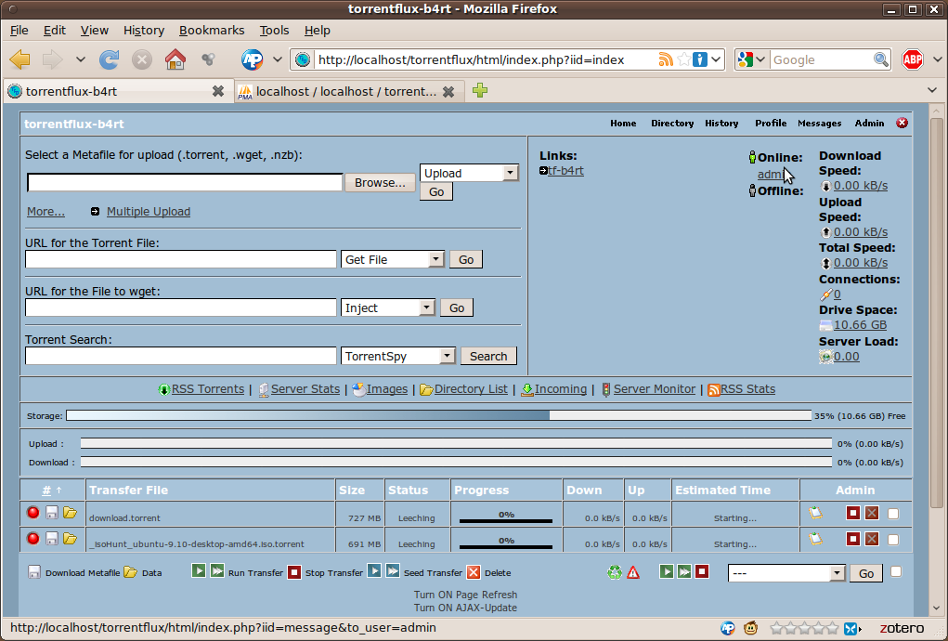The image size is (948, 641).
Task: Stop the ubuntu-9.10 torrent transfer
Action: coord(853,539)
